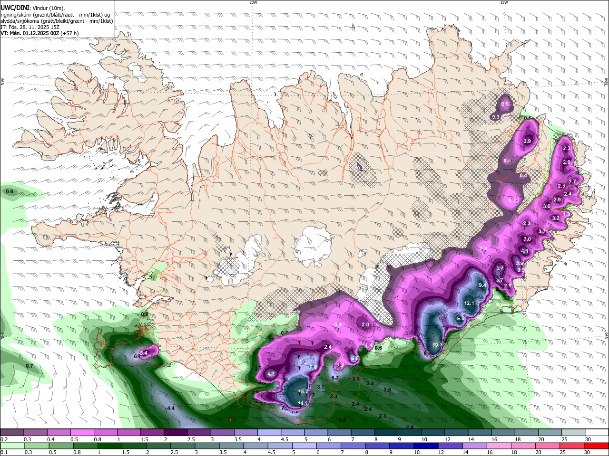Click the 0.2 label in the snow legend

3,439
